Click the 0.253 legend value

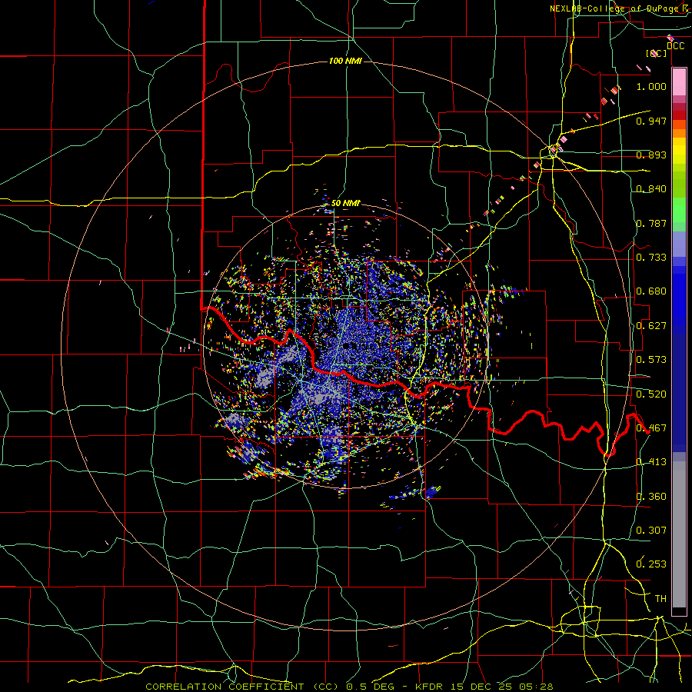(651, 564)
